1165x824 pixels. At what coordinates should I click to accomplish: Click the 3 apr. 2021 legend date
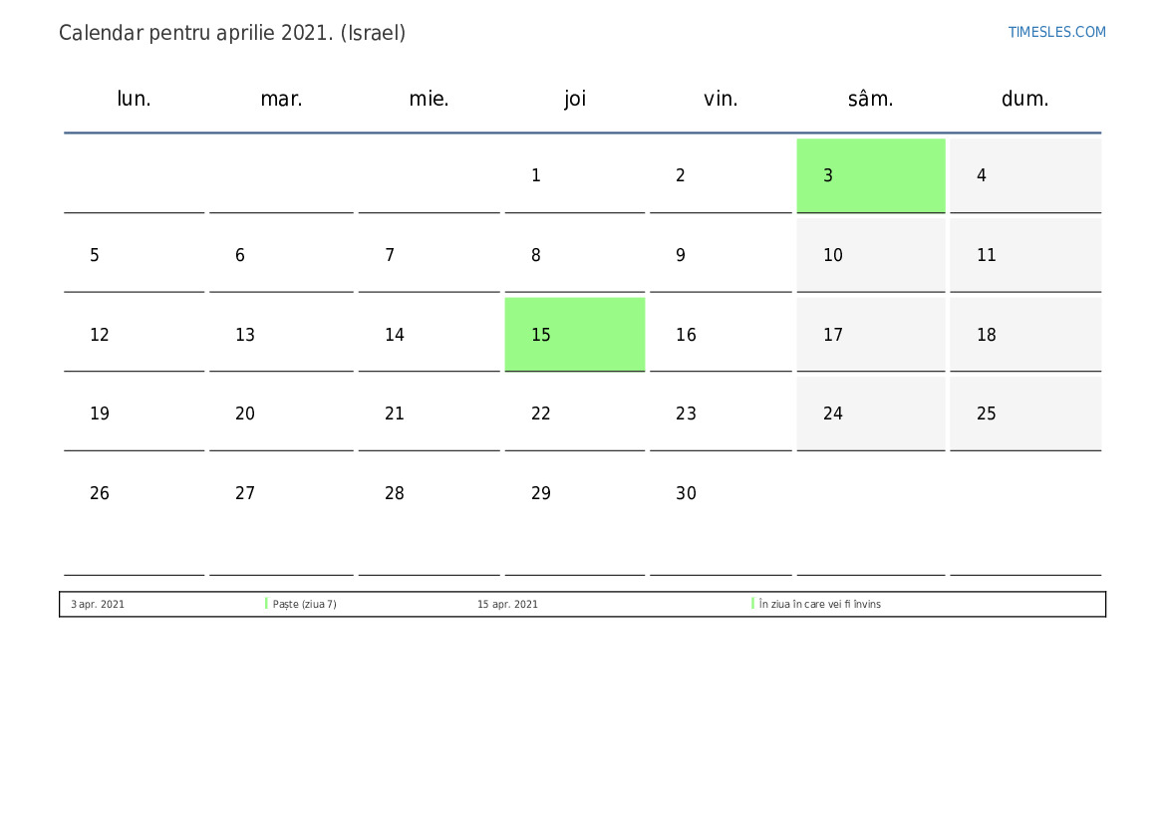coord(98,604)
